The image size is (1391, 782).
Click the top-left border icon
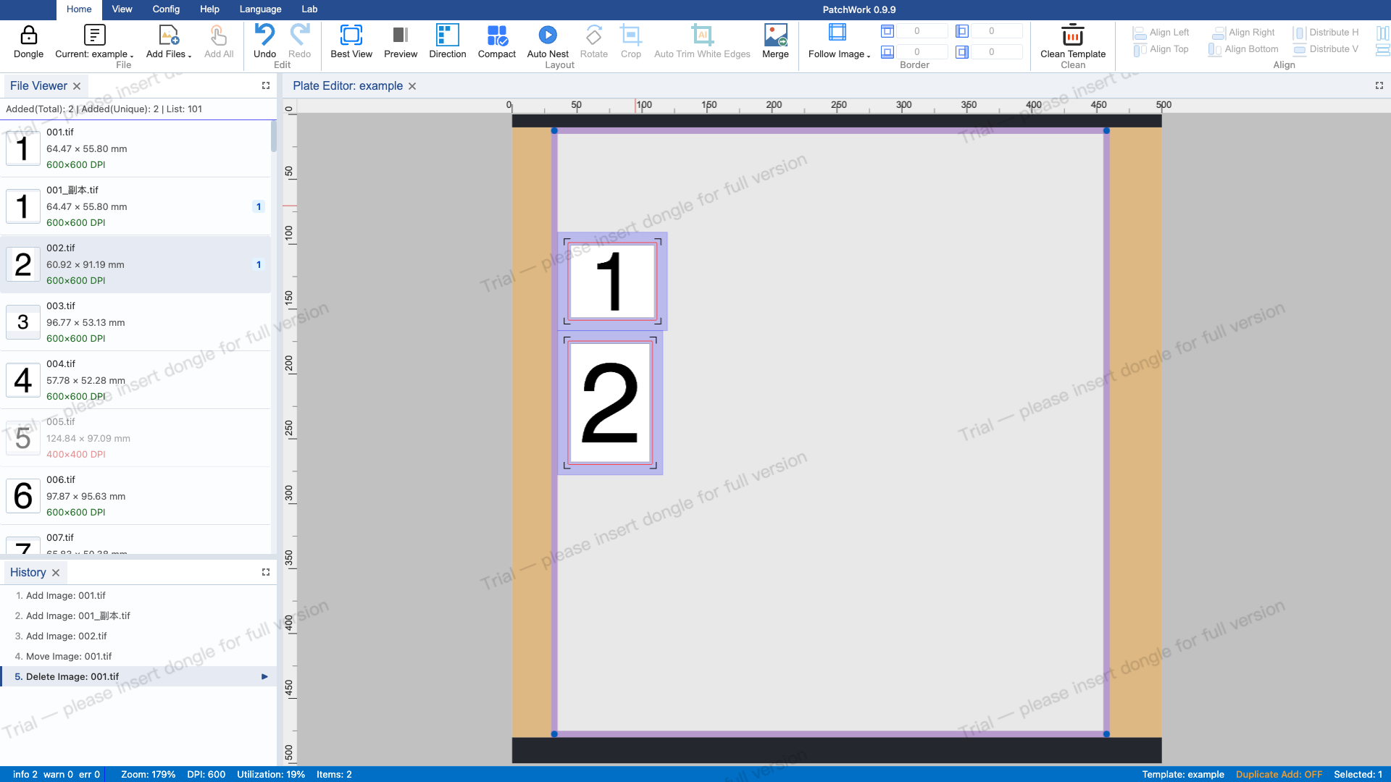coord(887,31)
